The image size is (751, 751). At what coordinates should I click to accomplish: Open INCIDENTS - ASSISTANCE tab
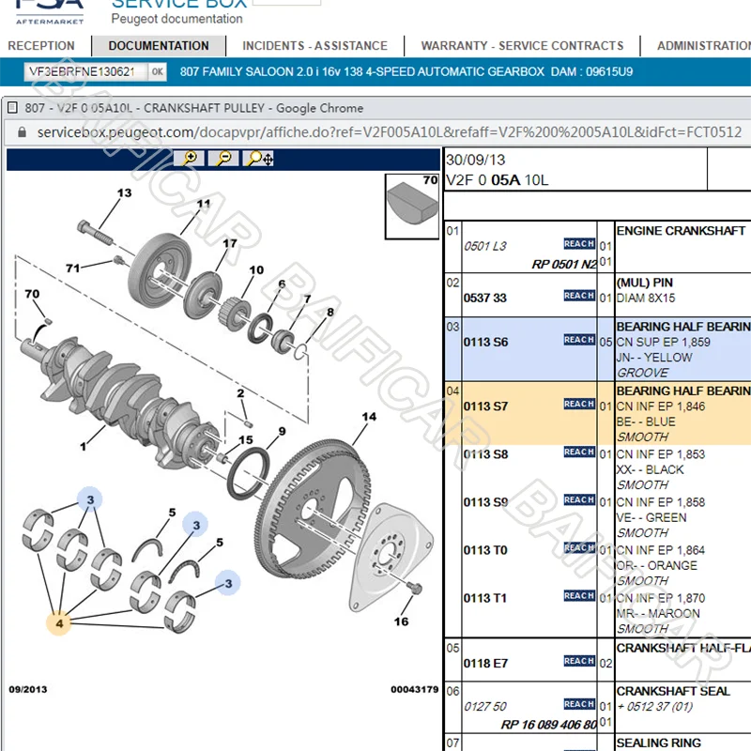point(315,46)
